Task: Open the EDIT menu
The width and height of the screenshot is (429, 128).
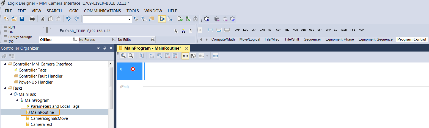Action: 22,11
